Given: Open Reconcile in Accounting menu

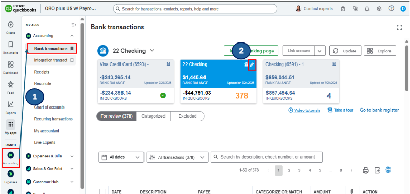Looking at the screenshot, I should [x=43, y=84].
